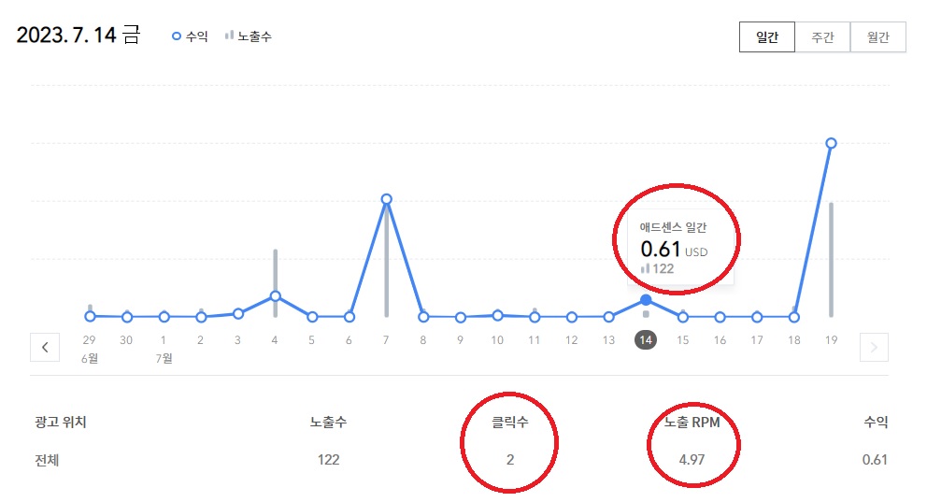
Task: Click date label 11 on the axis
Action: coord(534,340)
